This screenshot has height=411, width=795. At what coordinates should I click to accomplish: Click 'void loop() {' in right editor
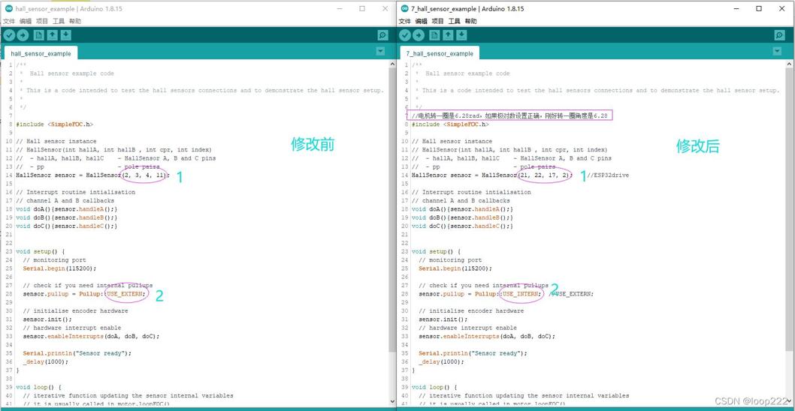tap(436, 387)
